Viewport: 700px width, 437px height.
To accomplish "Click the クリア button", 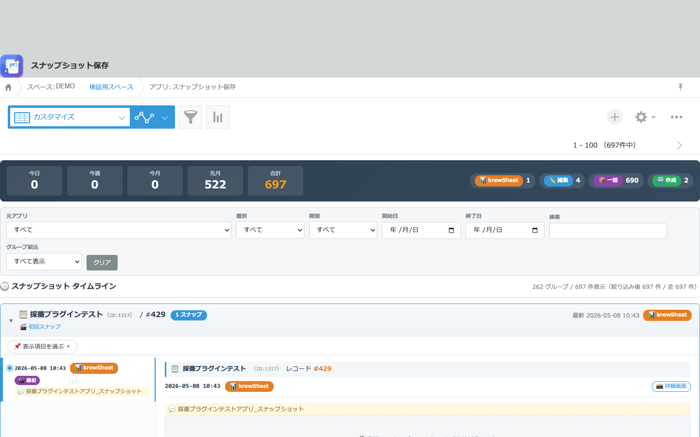I will (x=102, y=263).
